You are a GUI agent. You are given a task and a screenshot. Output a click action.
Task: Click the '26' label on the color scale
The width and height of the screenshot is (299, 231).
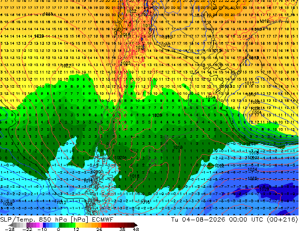[x=99, y=229]
